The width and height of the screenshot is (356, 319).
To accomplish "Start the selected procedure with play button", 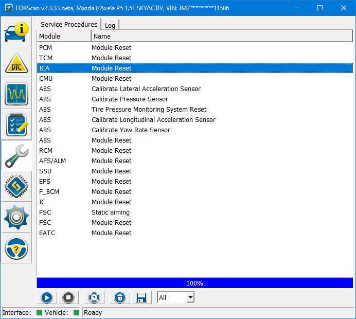I will (47, 298).
